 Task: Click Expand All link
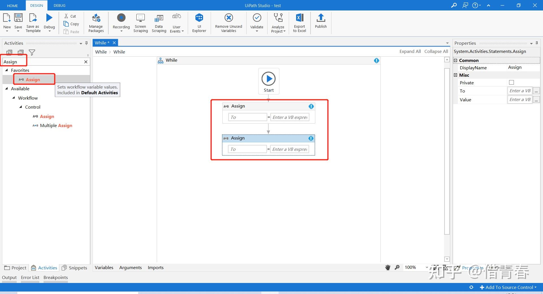tap(410, 51)
